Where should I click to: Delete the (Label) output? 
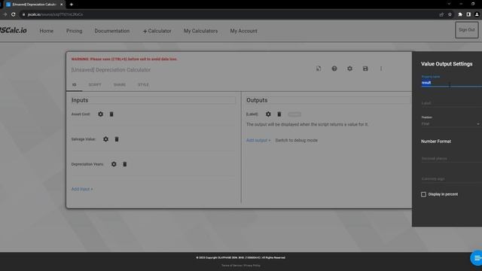point(279,114)
